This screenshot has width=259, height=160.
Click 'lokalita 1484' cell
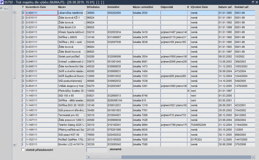click(146, 71)
